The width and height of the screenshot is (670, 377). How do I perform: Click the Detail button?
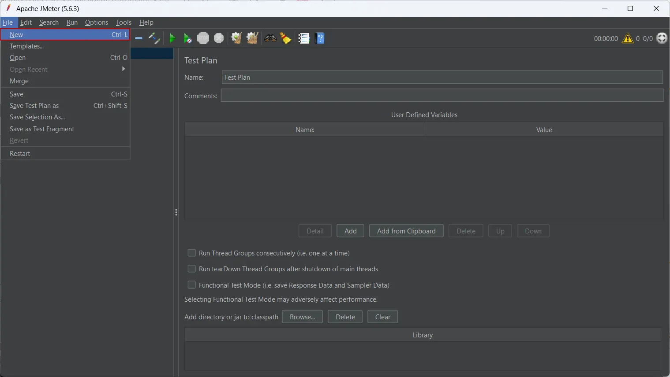click(315, 231)
